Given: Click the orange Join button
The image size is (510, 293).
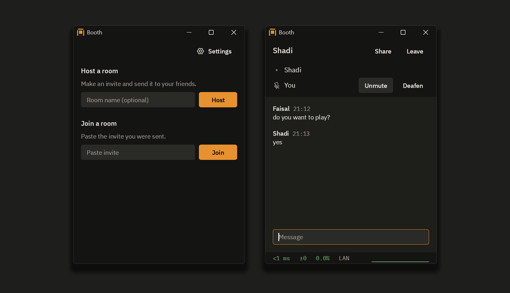Looking at the screenshot, I should (218, 152).
